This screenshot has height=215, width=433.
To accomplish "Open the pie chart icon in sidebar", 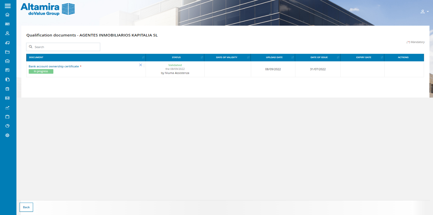I will pos(7,126).
